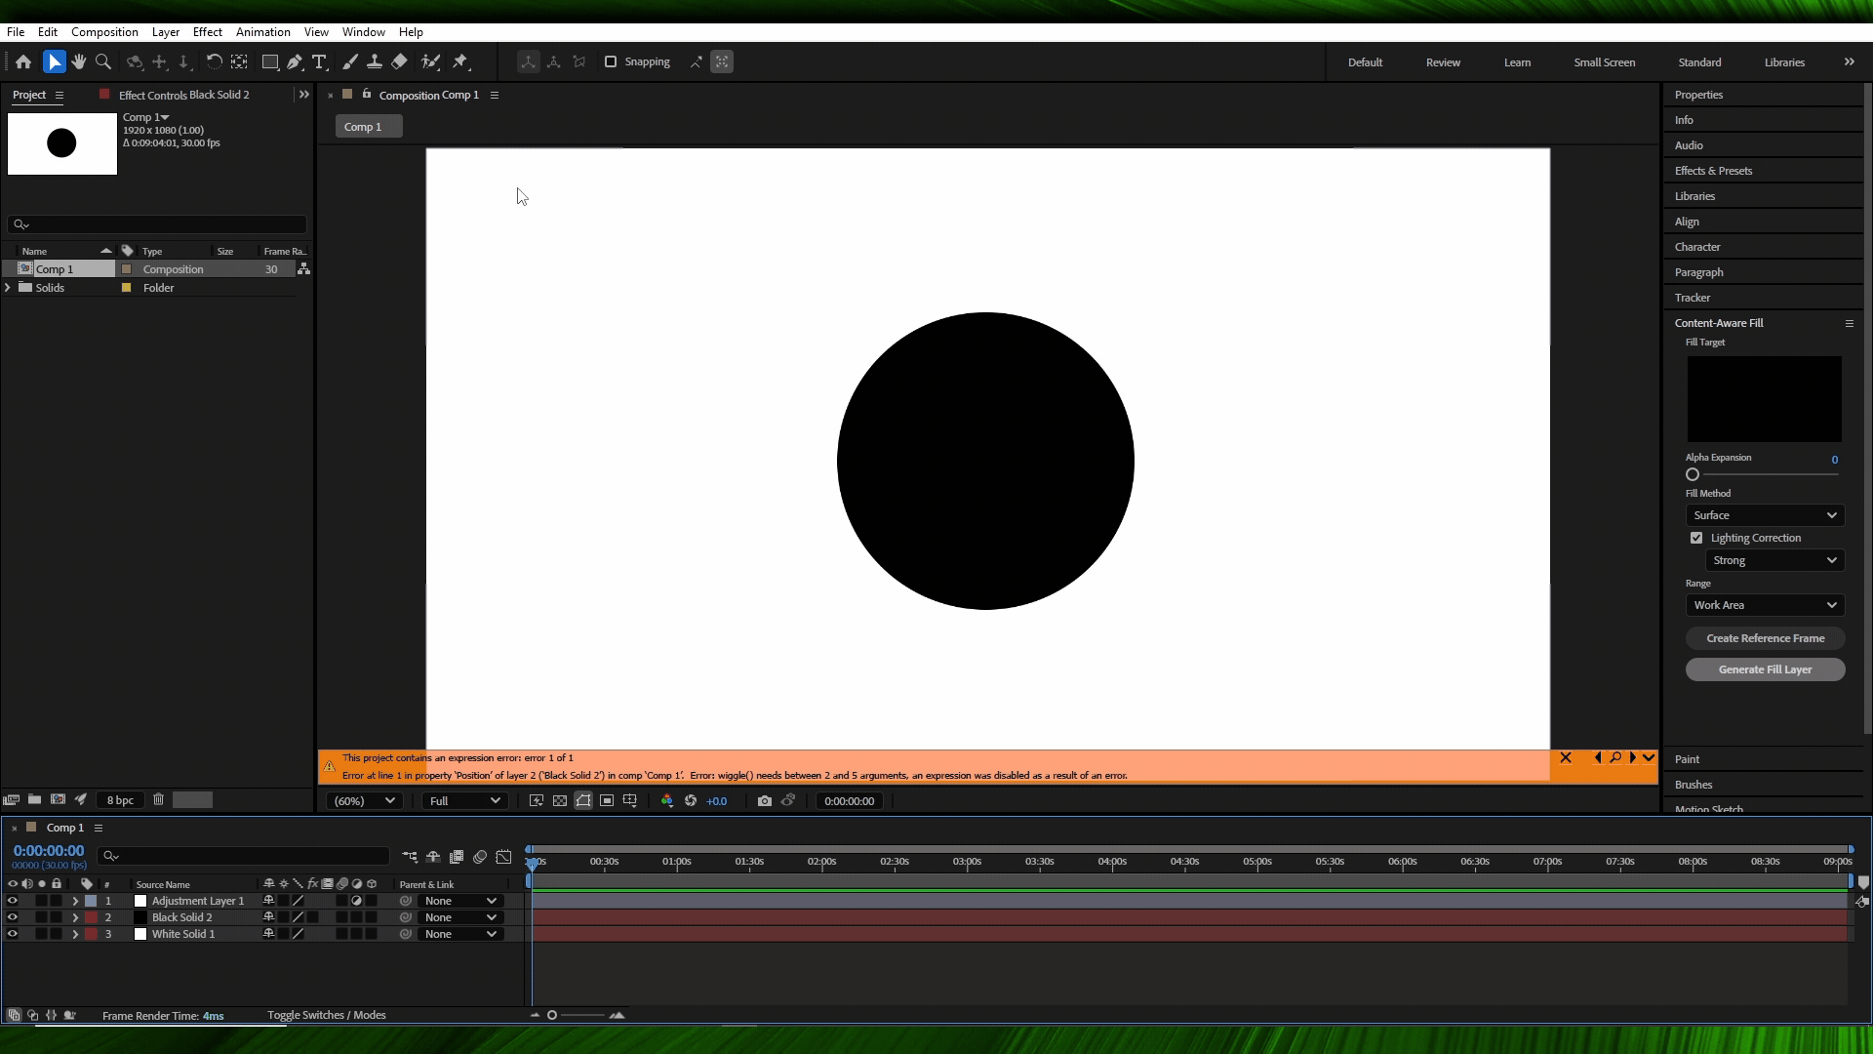Toggle shy switch for Black Solid 2
The height and width of the screenshot is (1054, 1873).
pyautogui.click(x=268, y=918)
